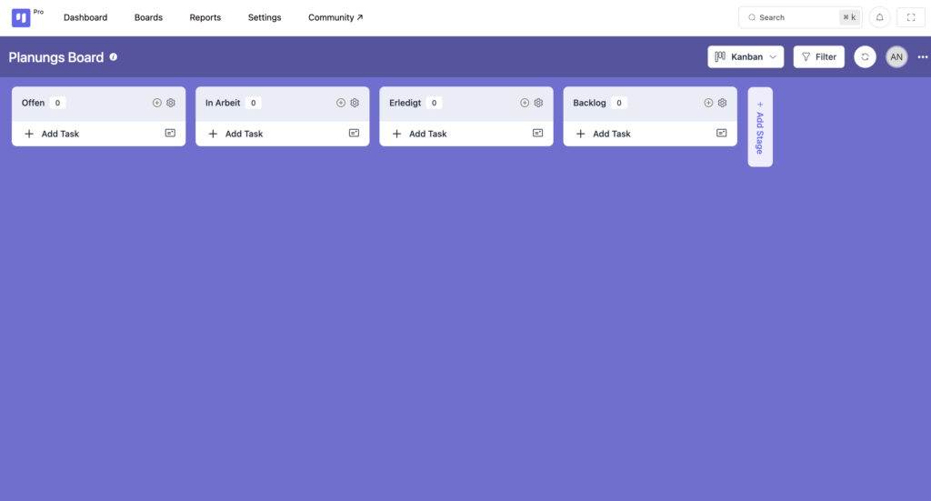931x501 pixels.
Task: Open Erledigt stage settings gear
Action: (538, 103)
